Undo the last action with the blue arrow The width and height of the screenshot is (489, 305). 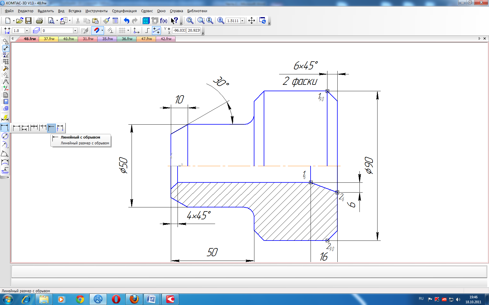(126, 21)
